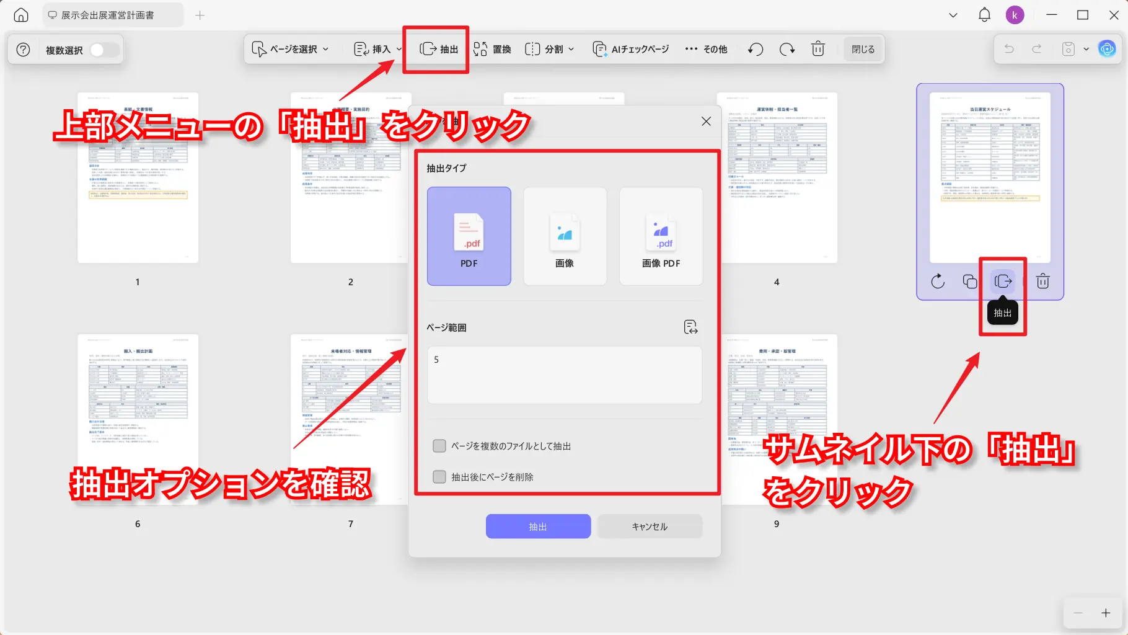Click the キャンセル button
Viewport: 1128px width, 635px height.
pyautogui.click(x=650, y=526)
